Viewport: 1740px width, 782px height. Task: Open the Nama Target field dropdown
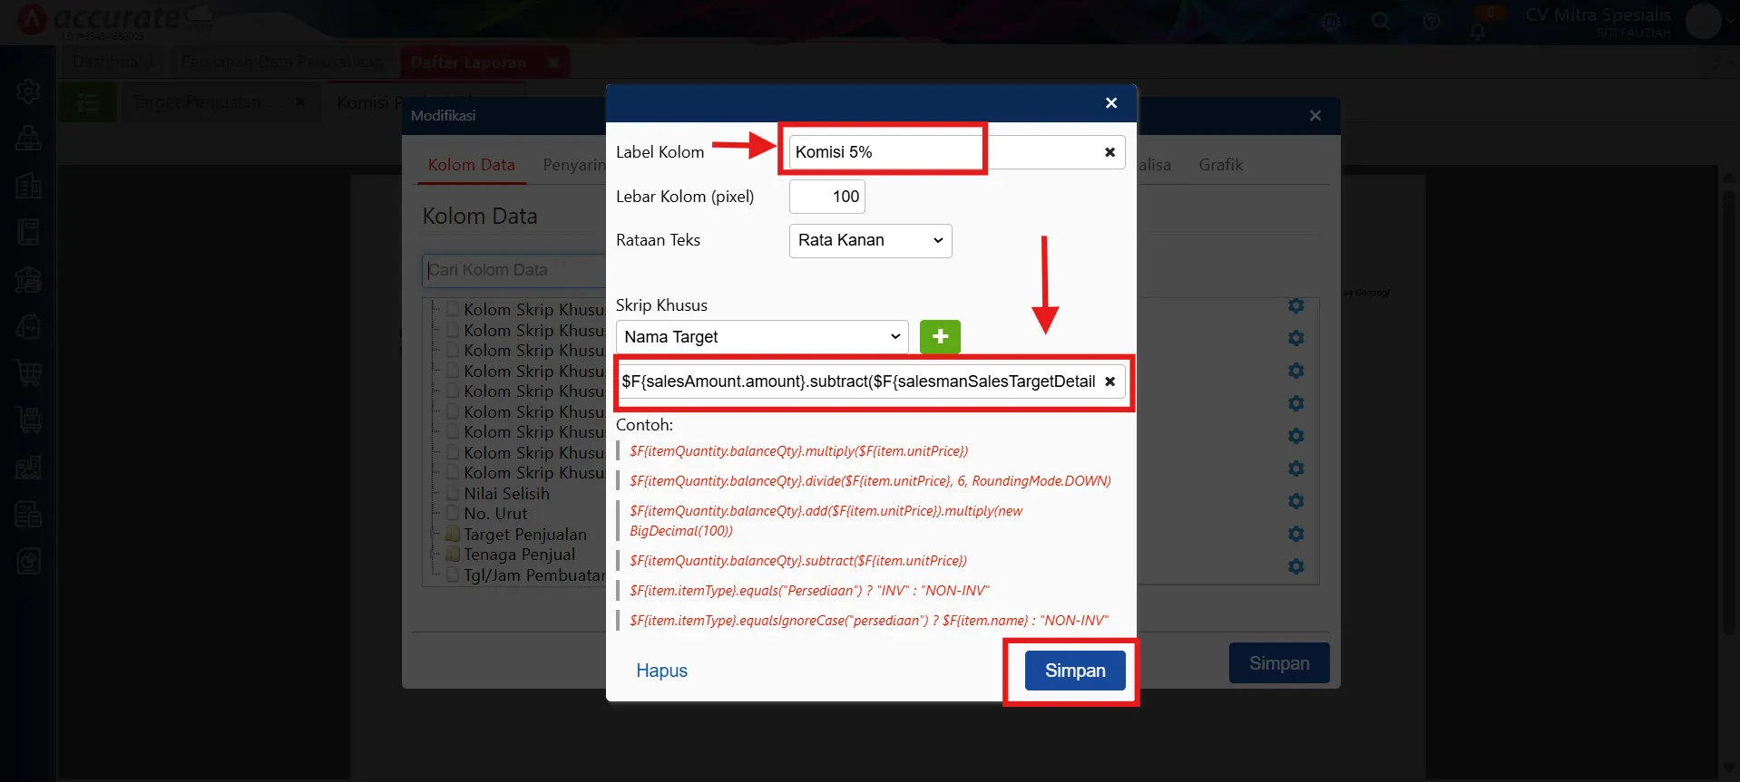(761, 337)
